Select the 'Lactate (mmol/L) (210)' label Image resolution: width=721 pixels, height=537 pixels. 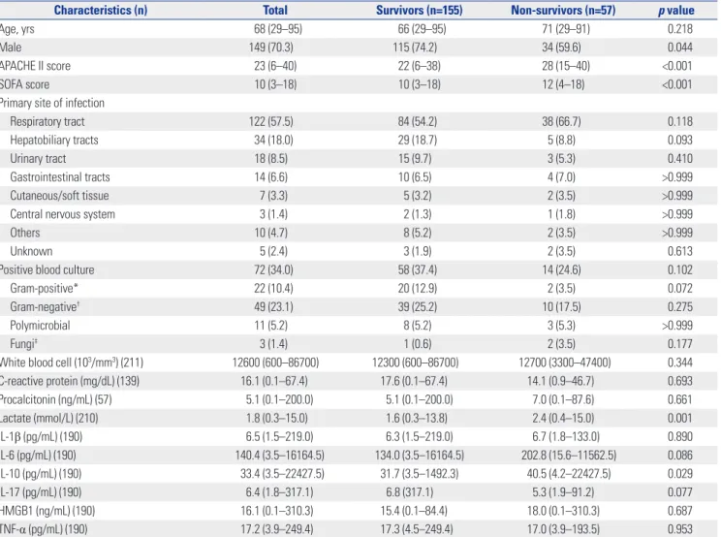49,419
